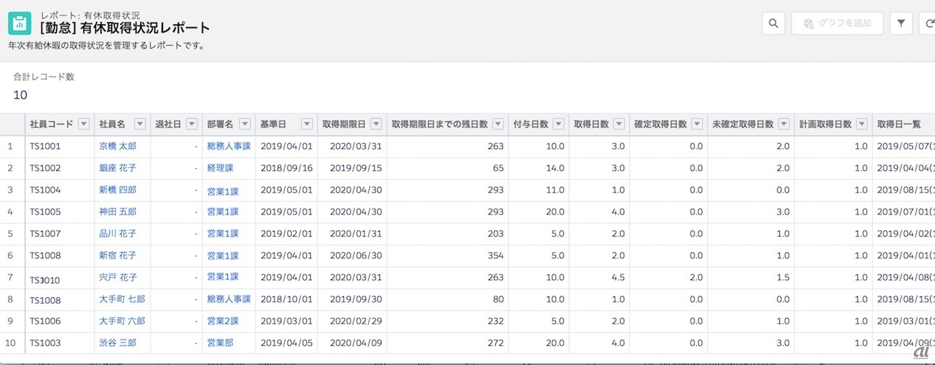Open 取得期限日 column dropdown arrow

[x=376, y=124]
